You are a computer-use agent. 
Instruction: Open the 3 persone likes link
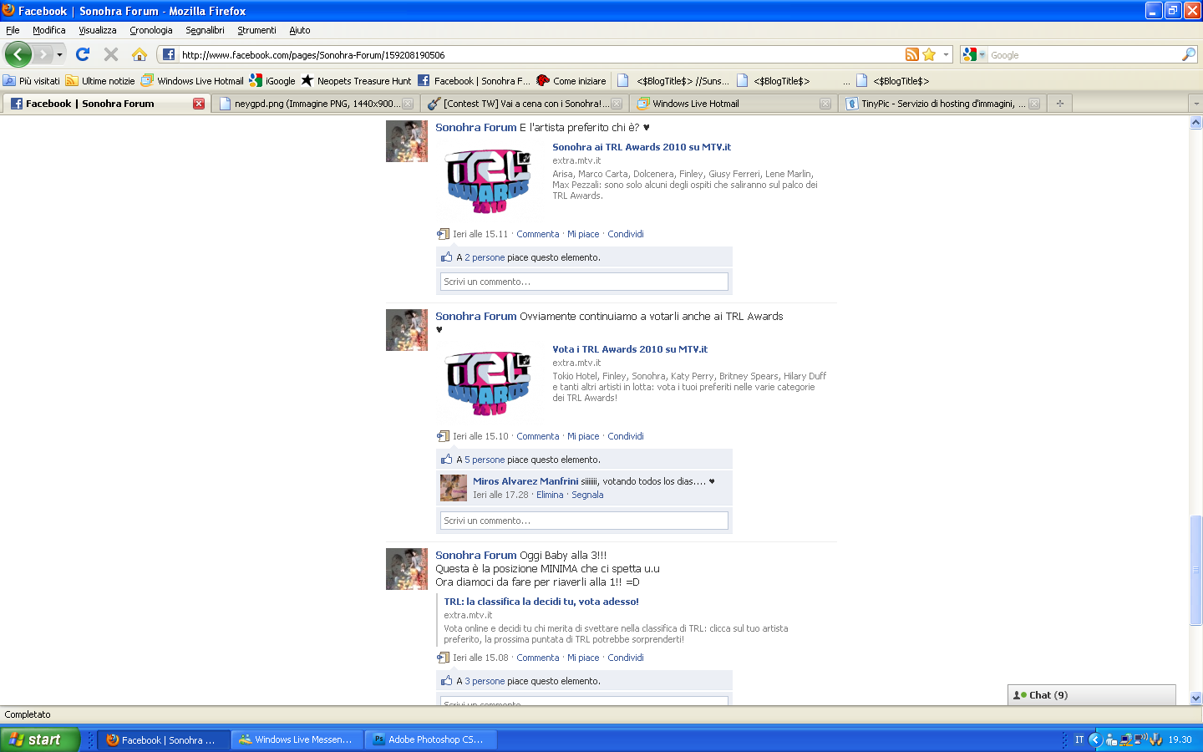click(x=485, y=681)
